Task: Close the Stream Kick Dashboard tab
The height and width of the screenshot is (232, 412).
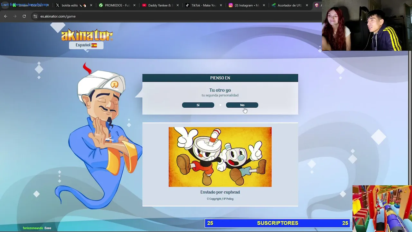Action: click(48, 5)
